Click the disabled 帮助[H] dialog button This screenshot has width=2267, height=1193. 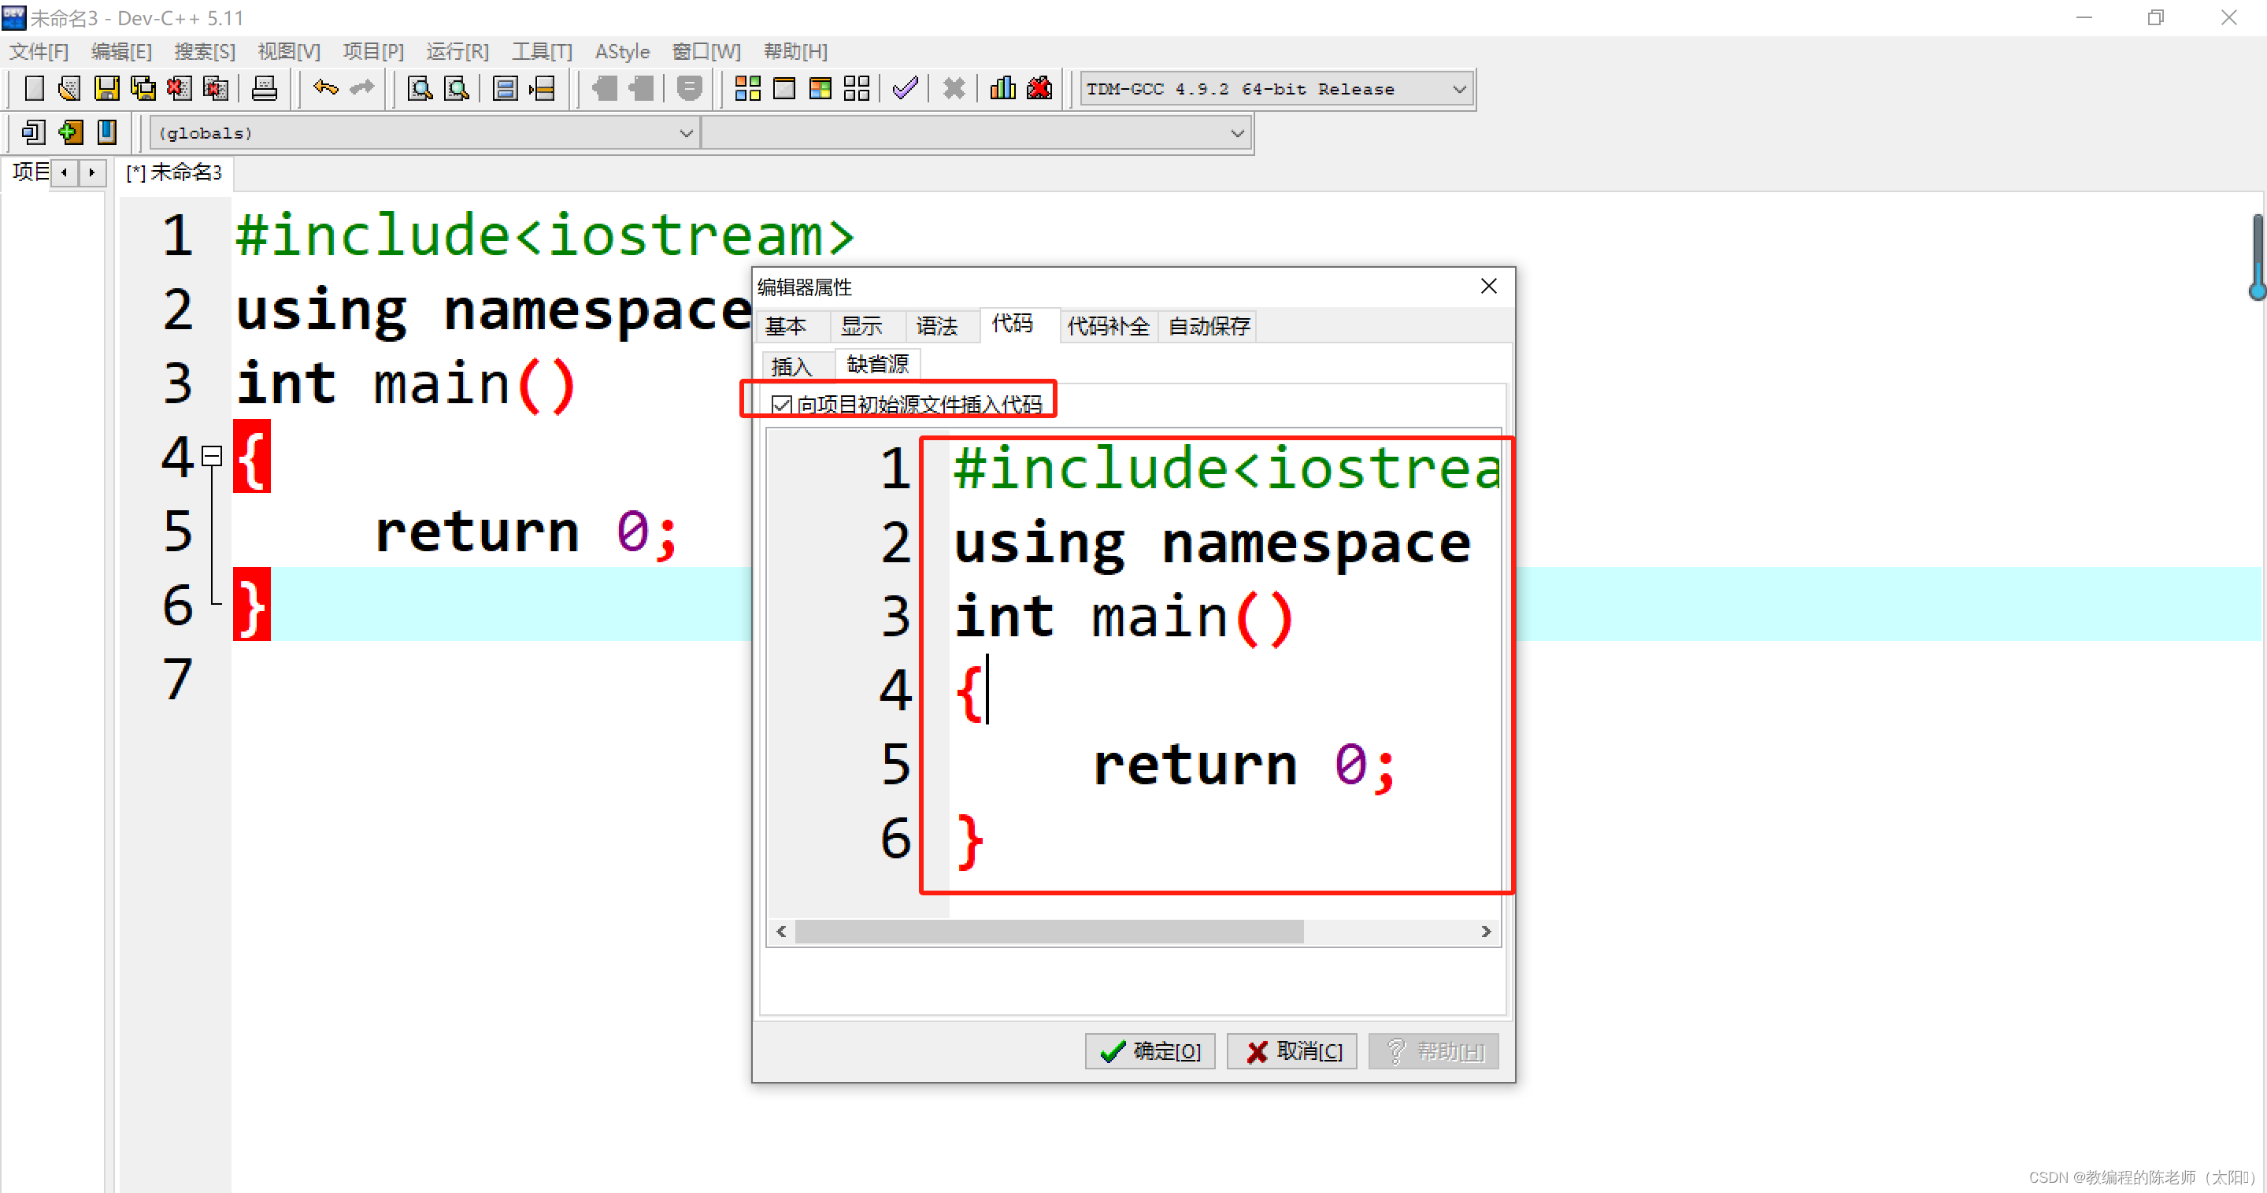pyautogui.click(x=1434, y=1050)
